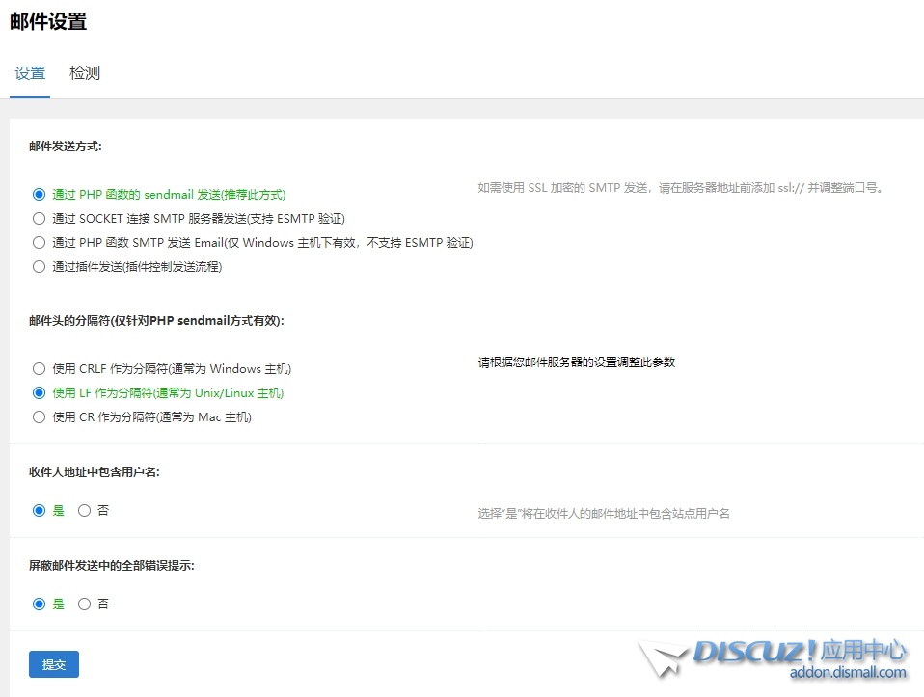
Task: Choose 通过插件发送 radio option
Action: click(x=40, y=266)
